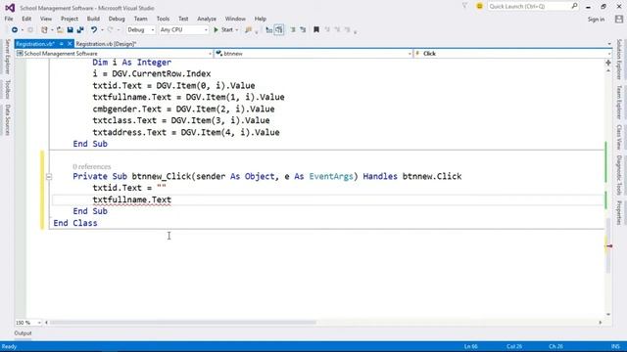Open the Undo history dropdown arrow
The width and height of the screenshot is (627, 352).
[x=102, y=30]
